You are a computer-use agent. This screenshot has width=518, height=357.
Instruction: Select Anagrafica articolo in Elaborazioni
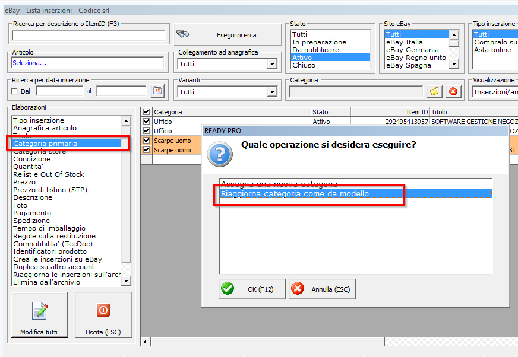pos(67,128)
